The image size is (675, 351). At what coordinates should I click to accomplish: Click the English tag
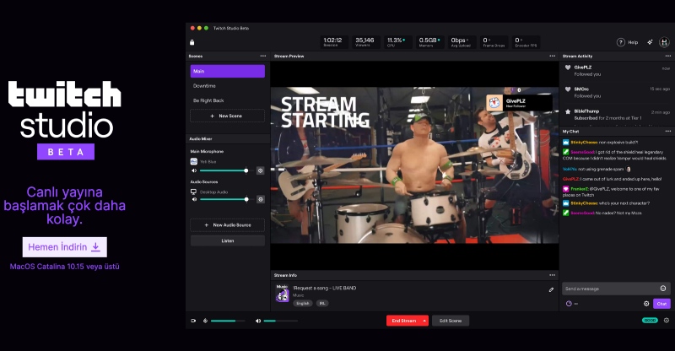[303, 303]
